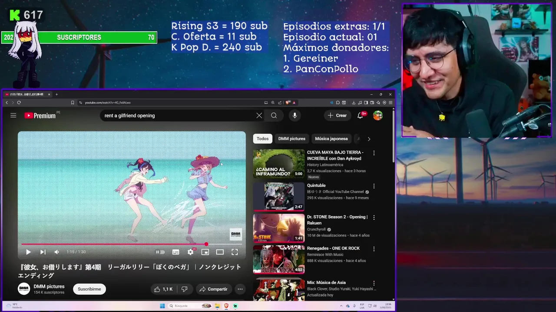Show hidden system tray icons
556x312 pixels.
tap(341, 306)
